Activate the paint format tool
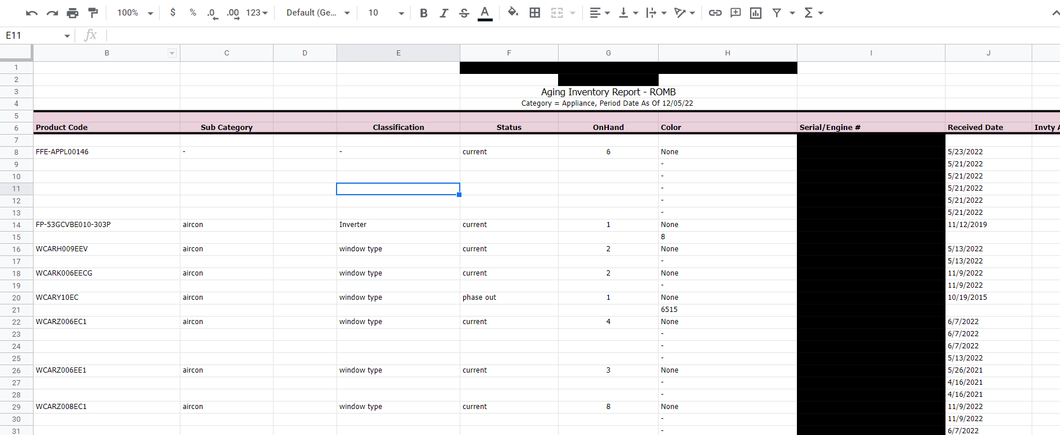 pyautogui.click(x=93, y=13)
